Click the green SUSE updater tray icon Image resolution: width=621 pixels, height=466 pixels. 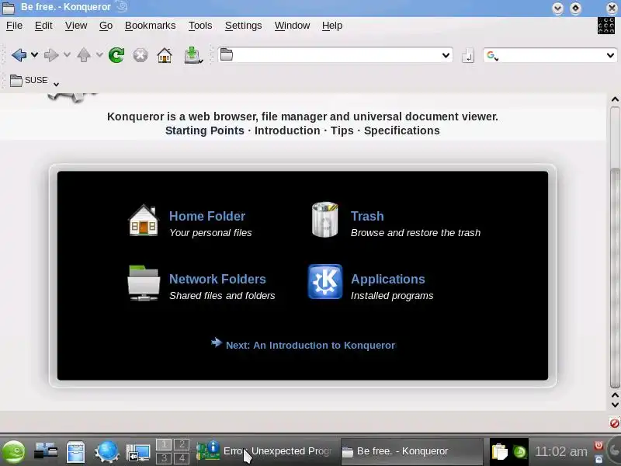519,452
